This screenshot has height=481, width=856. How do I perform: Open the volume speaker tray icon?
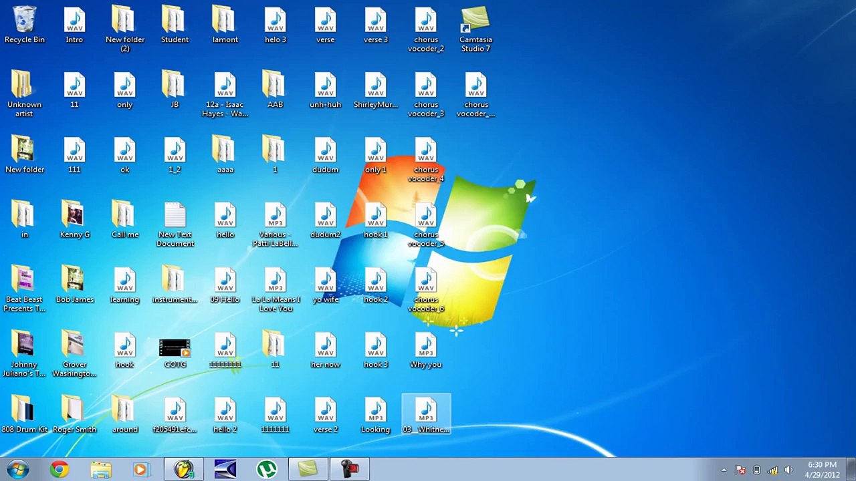coord(788,470)
